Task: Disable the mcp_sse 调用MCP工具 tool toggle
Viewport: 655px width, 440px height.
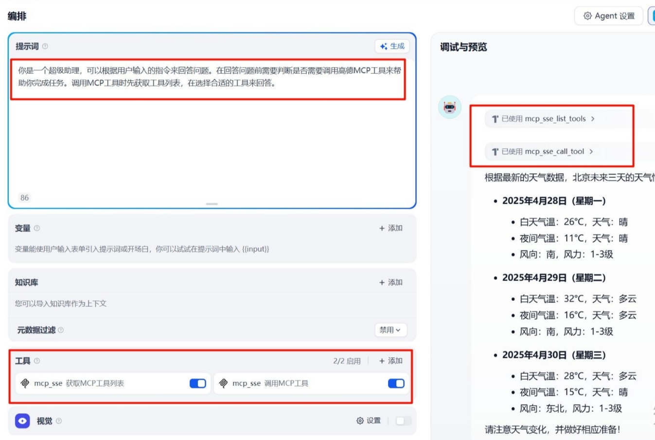Action: (396, 383)
